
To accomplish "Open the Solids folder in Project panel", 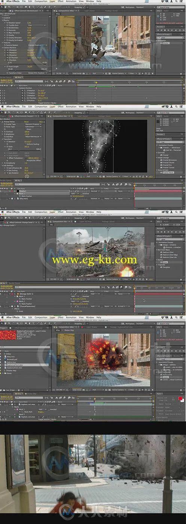I will pyautogui.click(x=9, y=373).
